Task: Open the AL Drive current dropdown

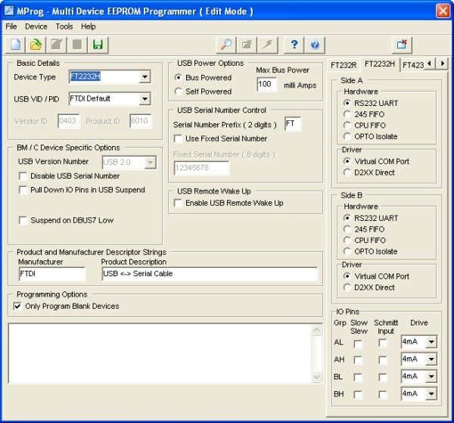Action: coord(431,342)
